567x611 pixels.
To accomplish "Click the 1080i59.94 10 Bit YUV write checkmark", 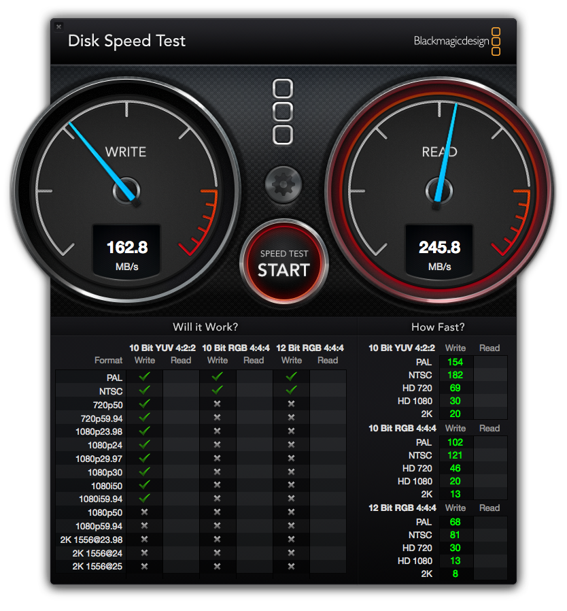I will 144,498.
